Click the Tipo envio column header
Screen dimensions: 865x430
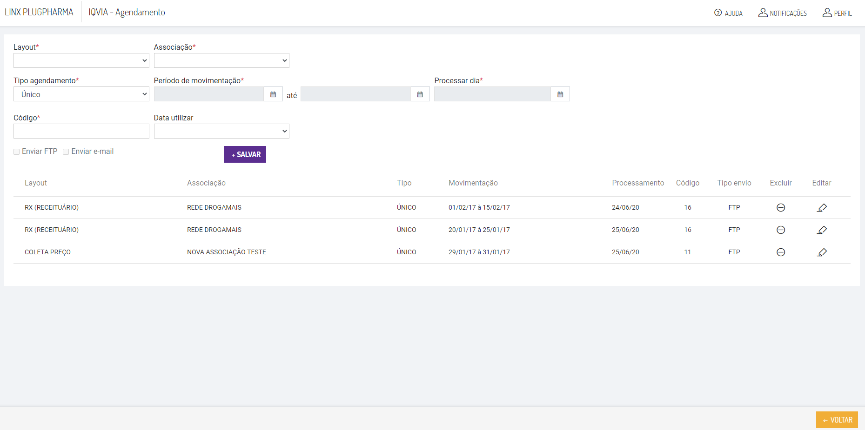point(734,183)
